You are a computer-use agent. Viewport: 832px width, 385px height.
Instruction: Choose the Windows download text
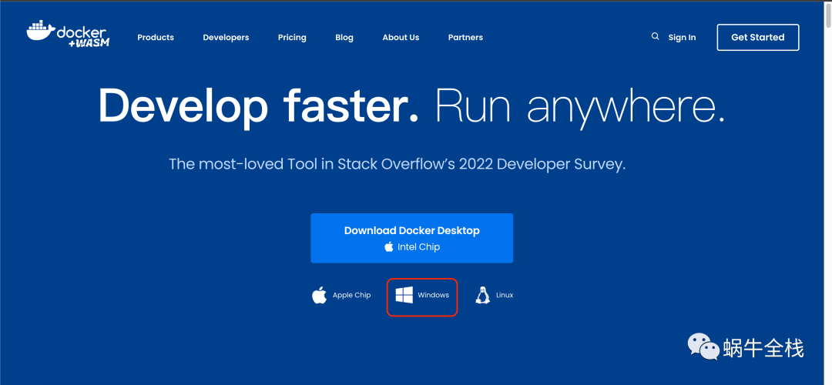click(433, 296)
